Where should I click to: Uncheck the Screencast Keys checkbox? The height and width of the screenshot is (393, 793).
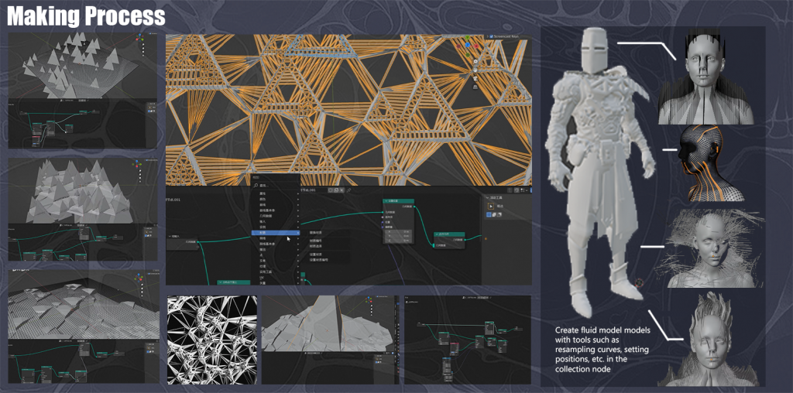click(x=491, y=36)
